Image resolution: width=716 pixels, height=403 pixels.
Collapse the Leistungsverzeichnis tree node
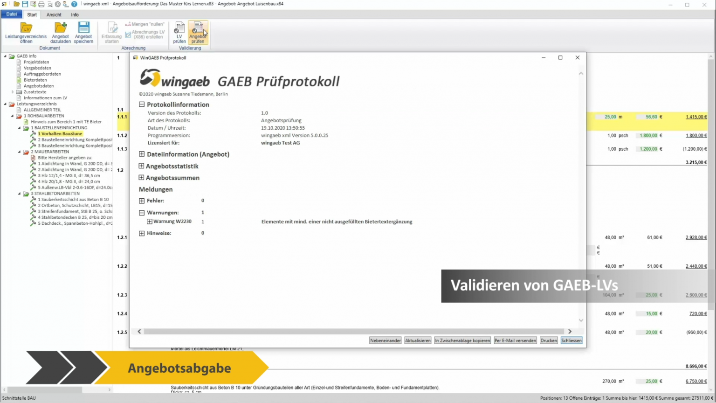(6, 104)
